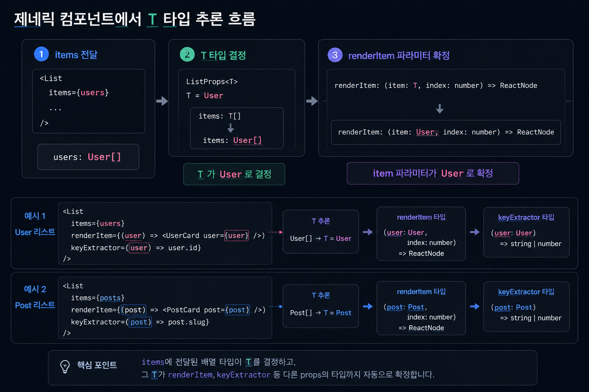Click the '예시 1' label
Image resolution: width=589 pixels, height=392 pixels.
click(x=35, y=216)
